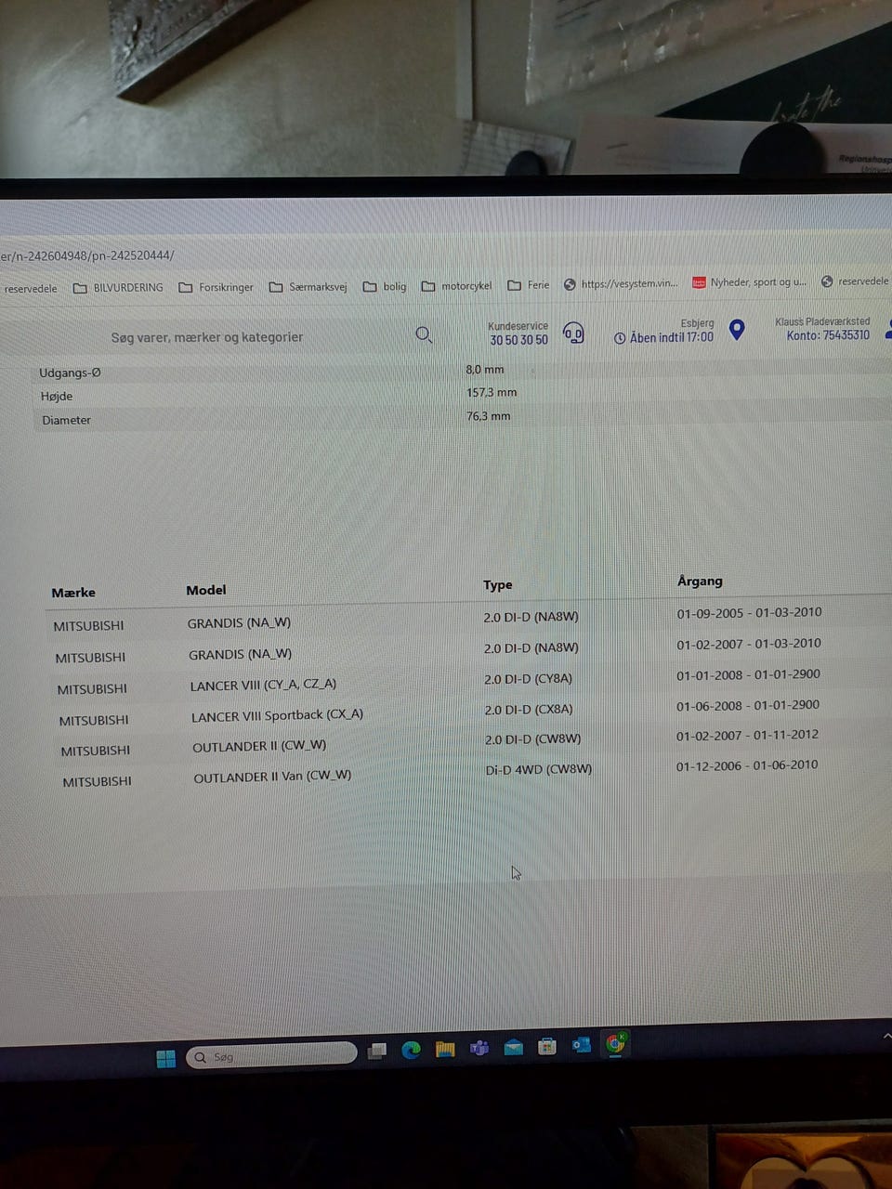Open the BILVURDERING bookmark folder
892x1189 pixels.
point(118,288)
